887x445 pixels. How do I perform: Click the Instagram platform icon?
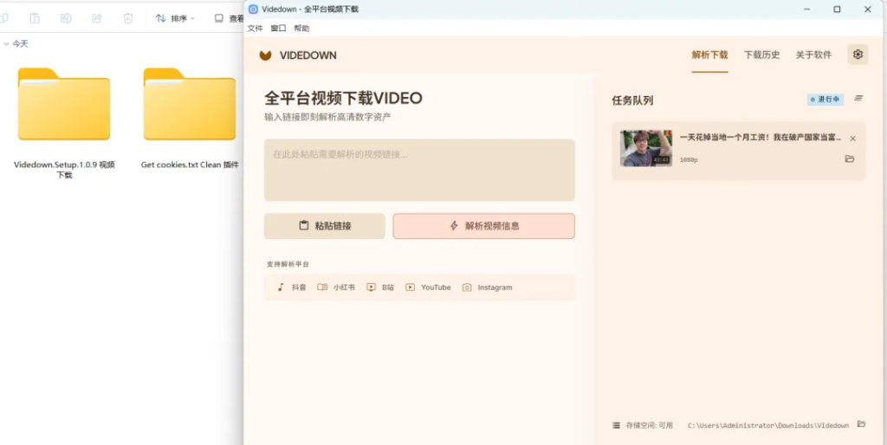(467, 287)
